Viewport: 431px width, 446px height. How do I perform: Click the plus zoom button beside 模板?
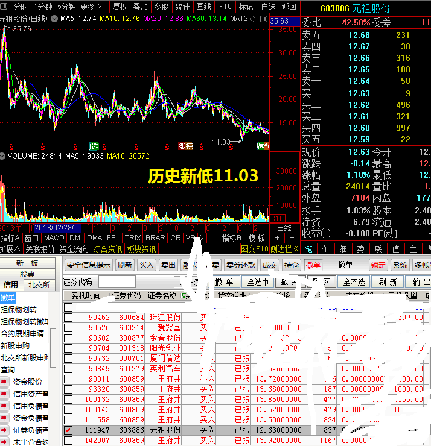pos(277,238)
